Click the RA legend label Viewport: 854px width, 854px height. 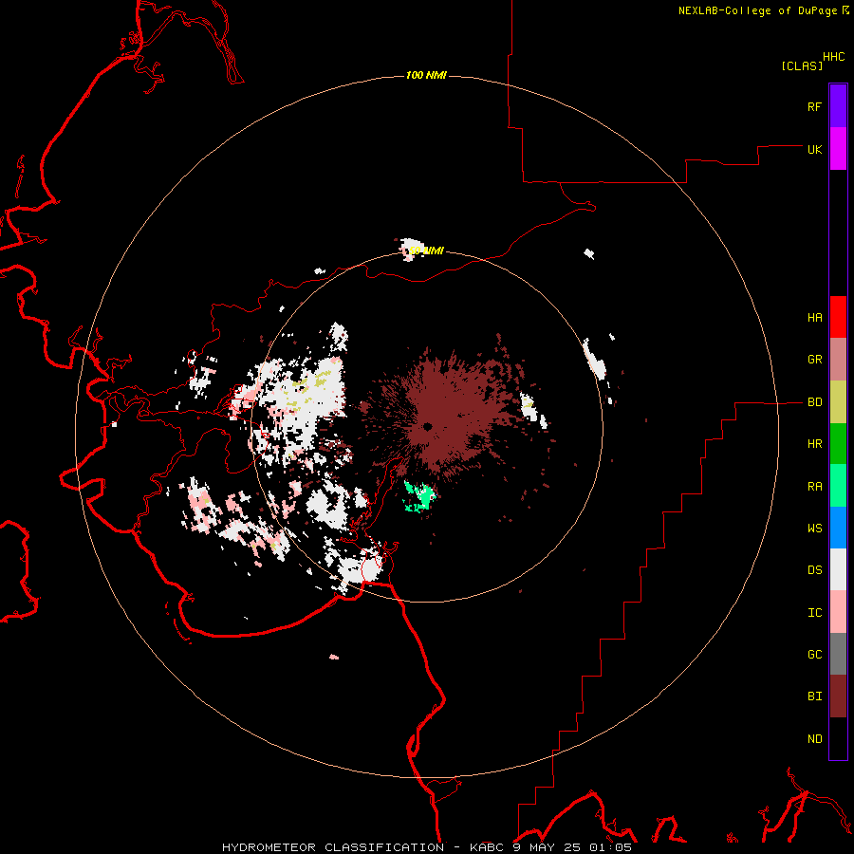coord(814,487)
